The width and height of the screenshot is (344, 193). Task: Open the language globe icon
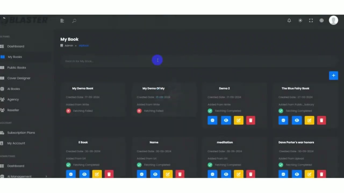point(321,20)
